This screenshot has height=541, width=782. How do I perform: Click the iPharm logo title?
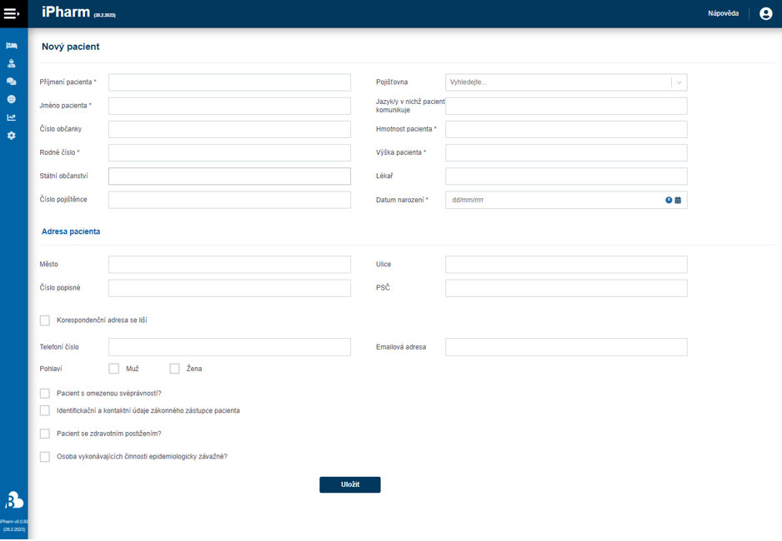65,13
